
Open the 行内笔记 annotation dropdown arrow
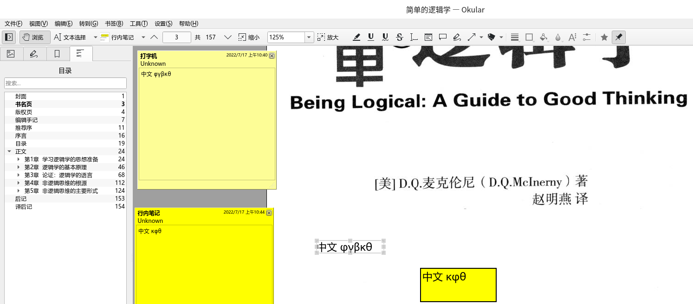click(143, 37)
